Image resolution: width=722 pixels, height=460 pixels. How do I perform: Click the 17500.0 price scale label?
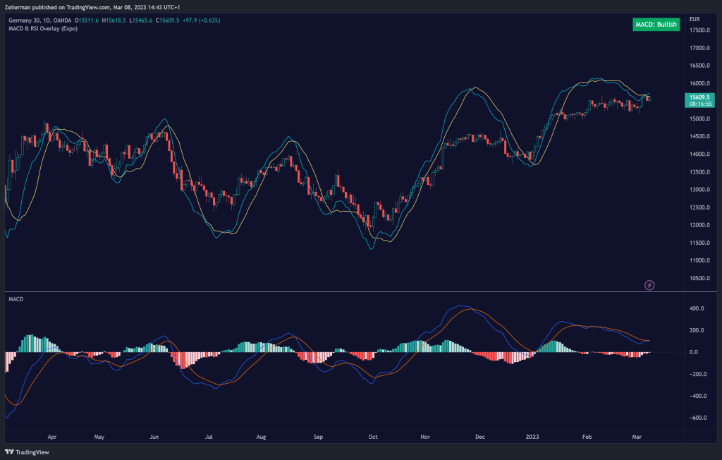coord(699,30)
